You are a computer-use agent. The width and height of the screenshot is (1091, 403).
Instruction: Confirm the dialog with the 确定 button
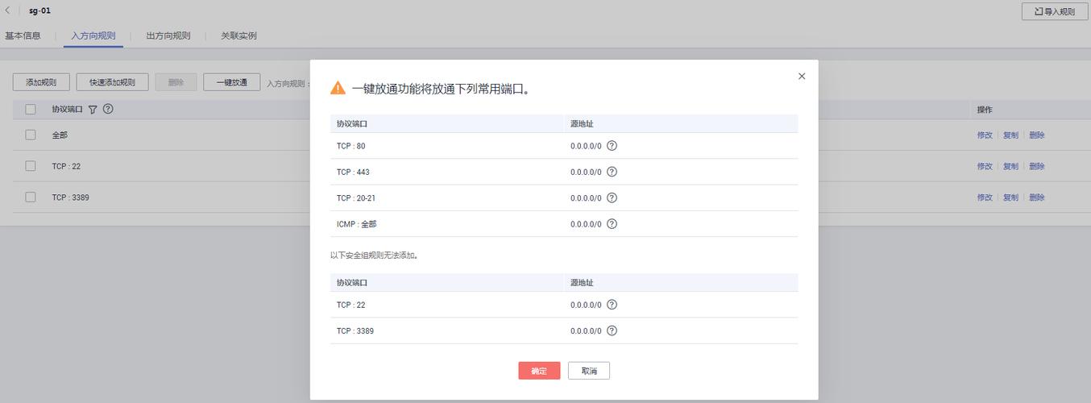539,371
